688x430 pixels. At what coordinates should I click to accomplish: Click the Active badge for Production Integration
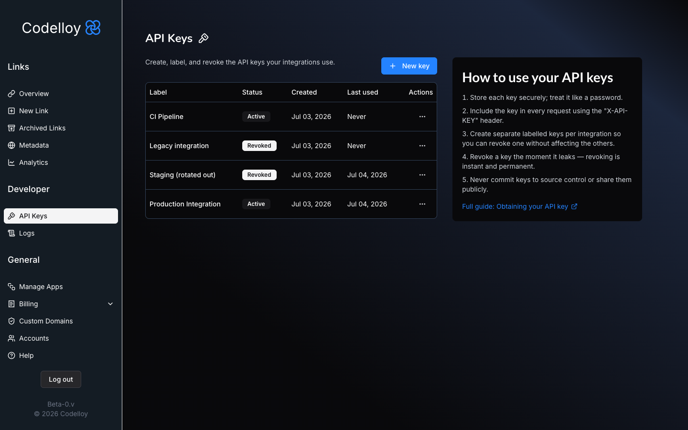[x=256, y=204]
